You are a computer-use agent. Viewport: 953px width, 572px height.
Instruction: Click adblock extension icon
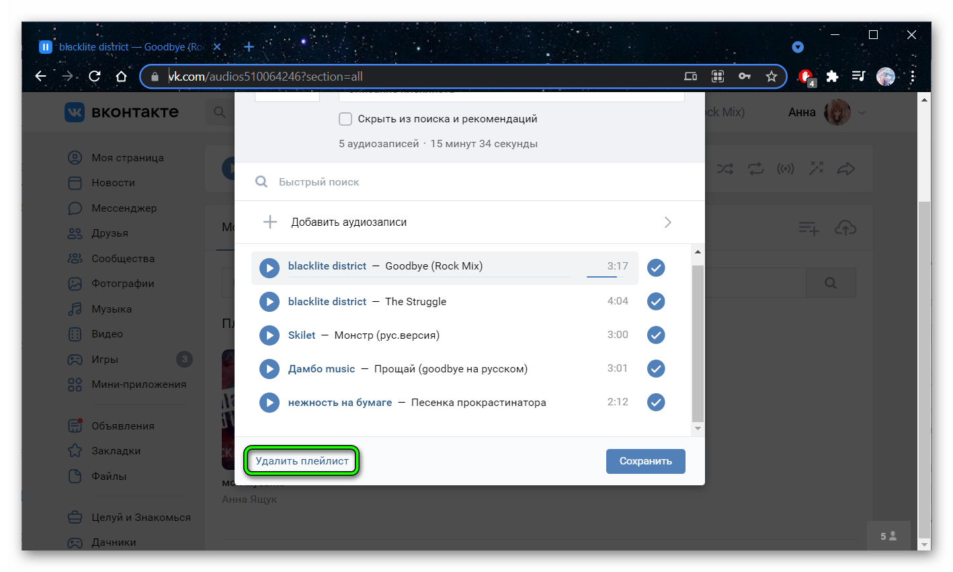pos(806,77)
